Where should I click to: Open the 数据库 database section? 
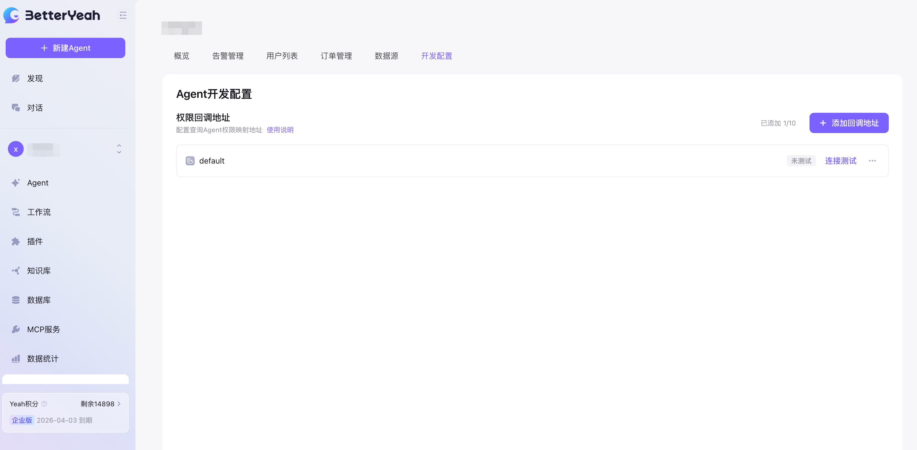click(39, 300)
